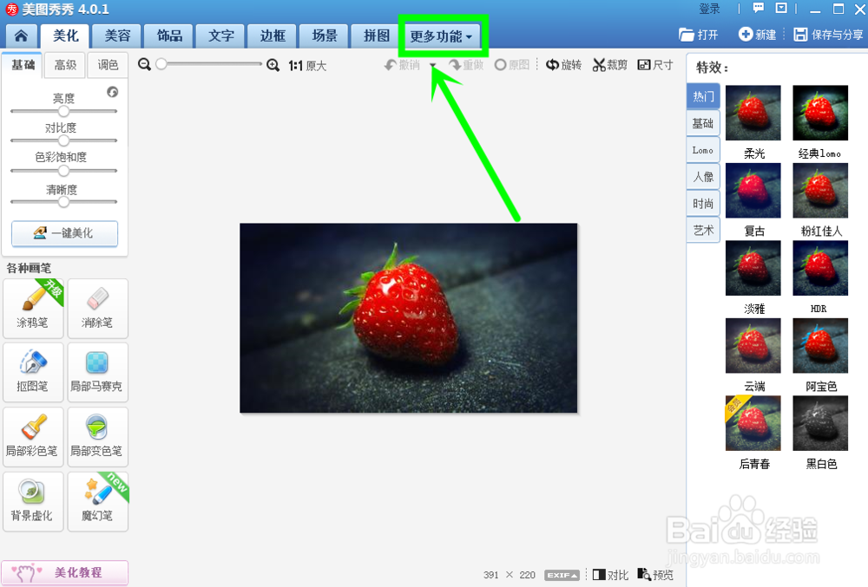Apply the 复古 retro effect
The height and width of the screenshot is (587, 868).
pyautogui.click(x=753, y=190)
